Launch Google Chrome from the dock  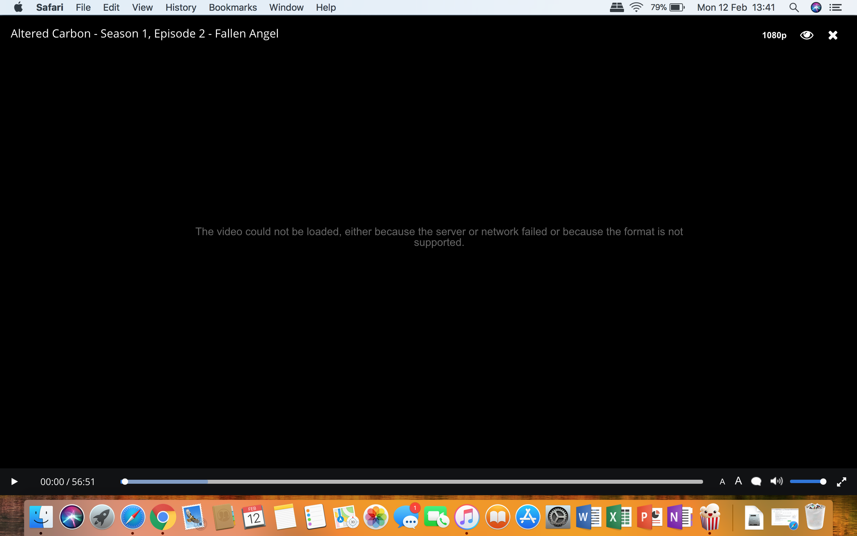pos(163,517)
